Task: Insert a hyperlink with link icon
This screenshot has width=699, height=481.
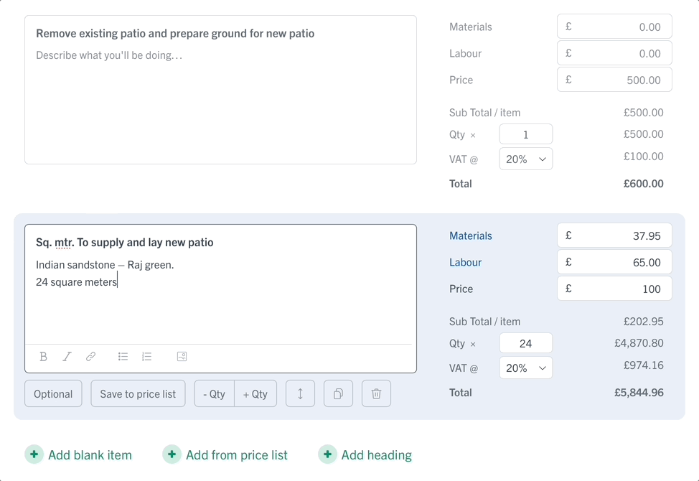Action: click(90, 357)
